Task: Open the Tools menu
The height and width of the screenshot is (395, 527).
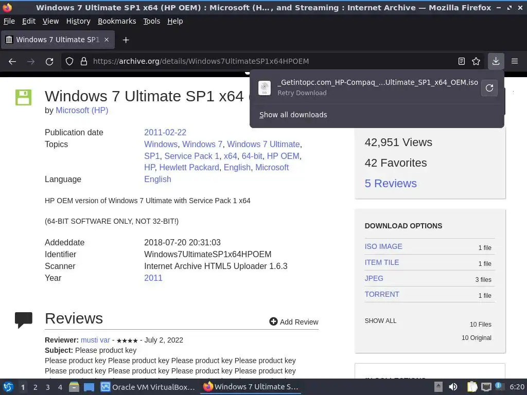Action: pos(152,21)
